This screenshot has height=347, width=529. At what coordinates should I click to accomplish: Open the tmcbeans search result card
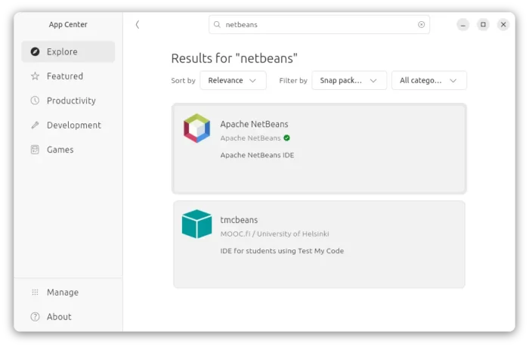coord(319,244)
